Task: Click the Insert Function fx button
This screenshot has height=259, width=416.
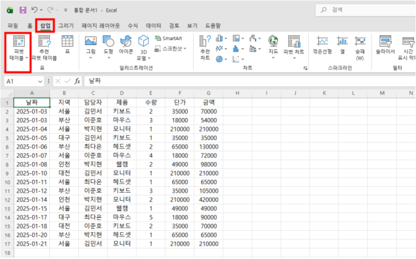Action: [x=77, y=81]
